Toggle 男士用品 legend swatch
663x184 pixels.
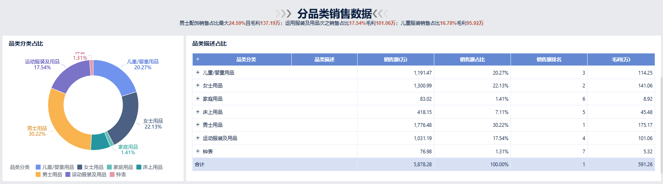[x=38, y=175]
